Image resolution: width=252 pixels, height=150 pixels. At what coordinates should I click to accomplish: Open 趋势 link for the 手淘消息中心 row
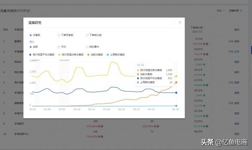237,134
